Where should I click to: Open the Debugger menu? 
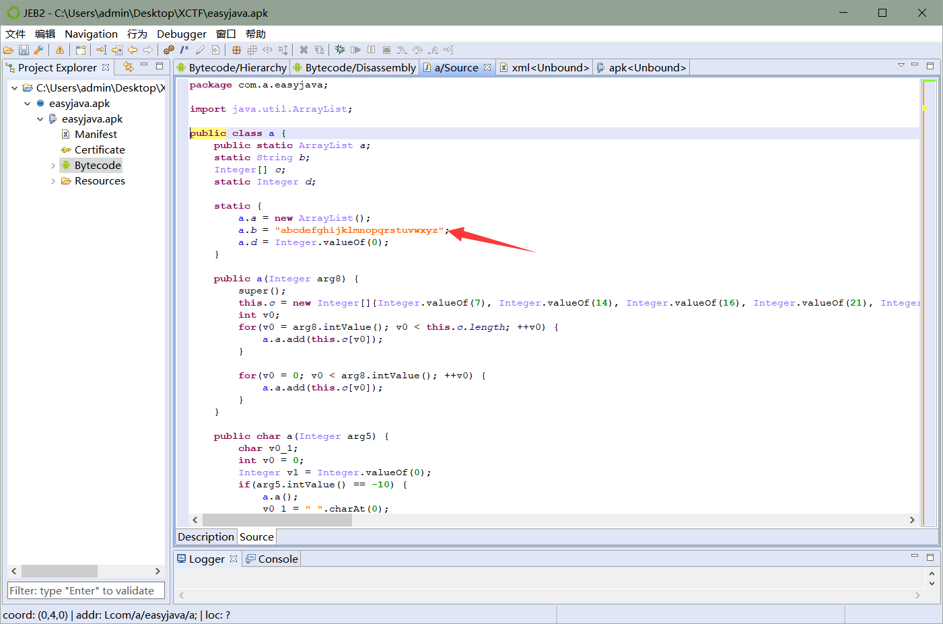pyautogui.click(x=182, y=34)
